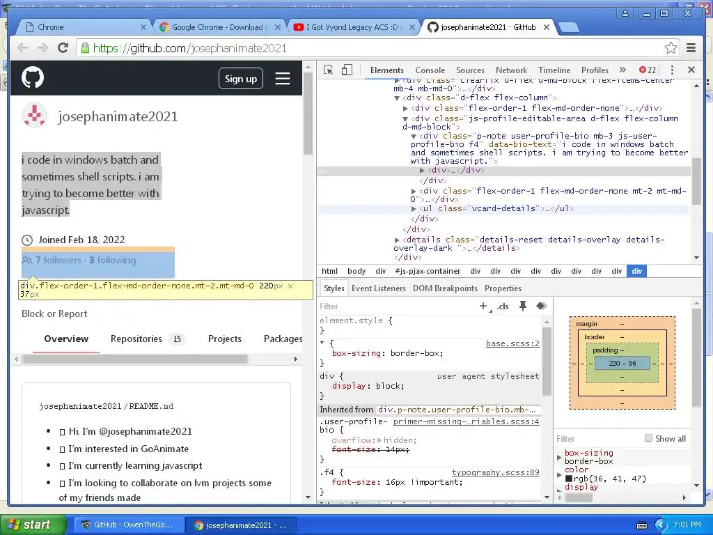The image size is (713, 535).
Task: Toggle the element state pin icon
Action: (x=523, y=307)
